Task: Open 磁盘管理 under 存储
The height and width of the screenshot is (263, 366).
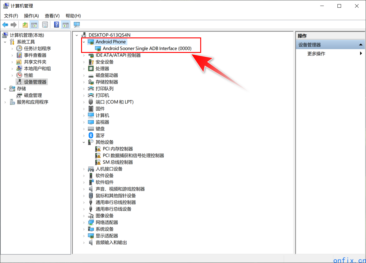Action: 33,95
